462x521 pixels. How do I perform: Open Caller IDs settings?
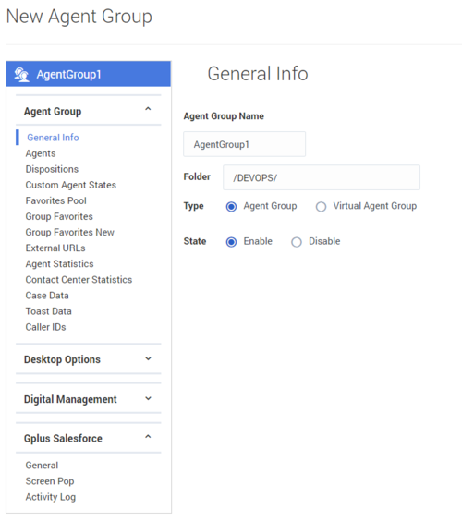coord(46,327)
